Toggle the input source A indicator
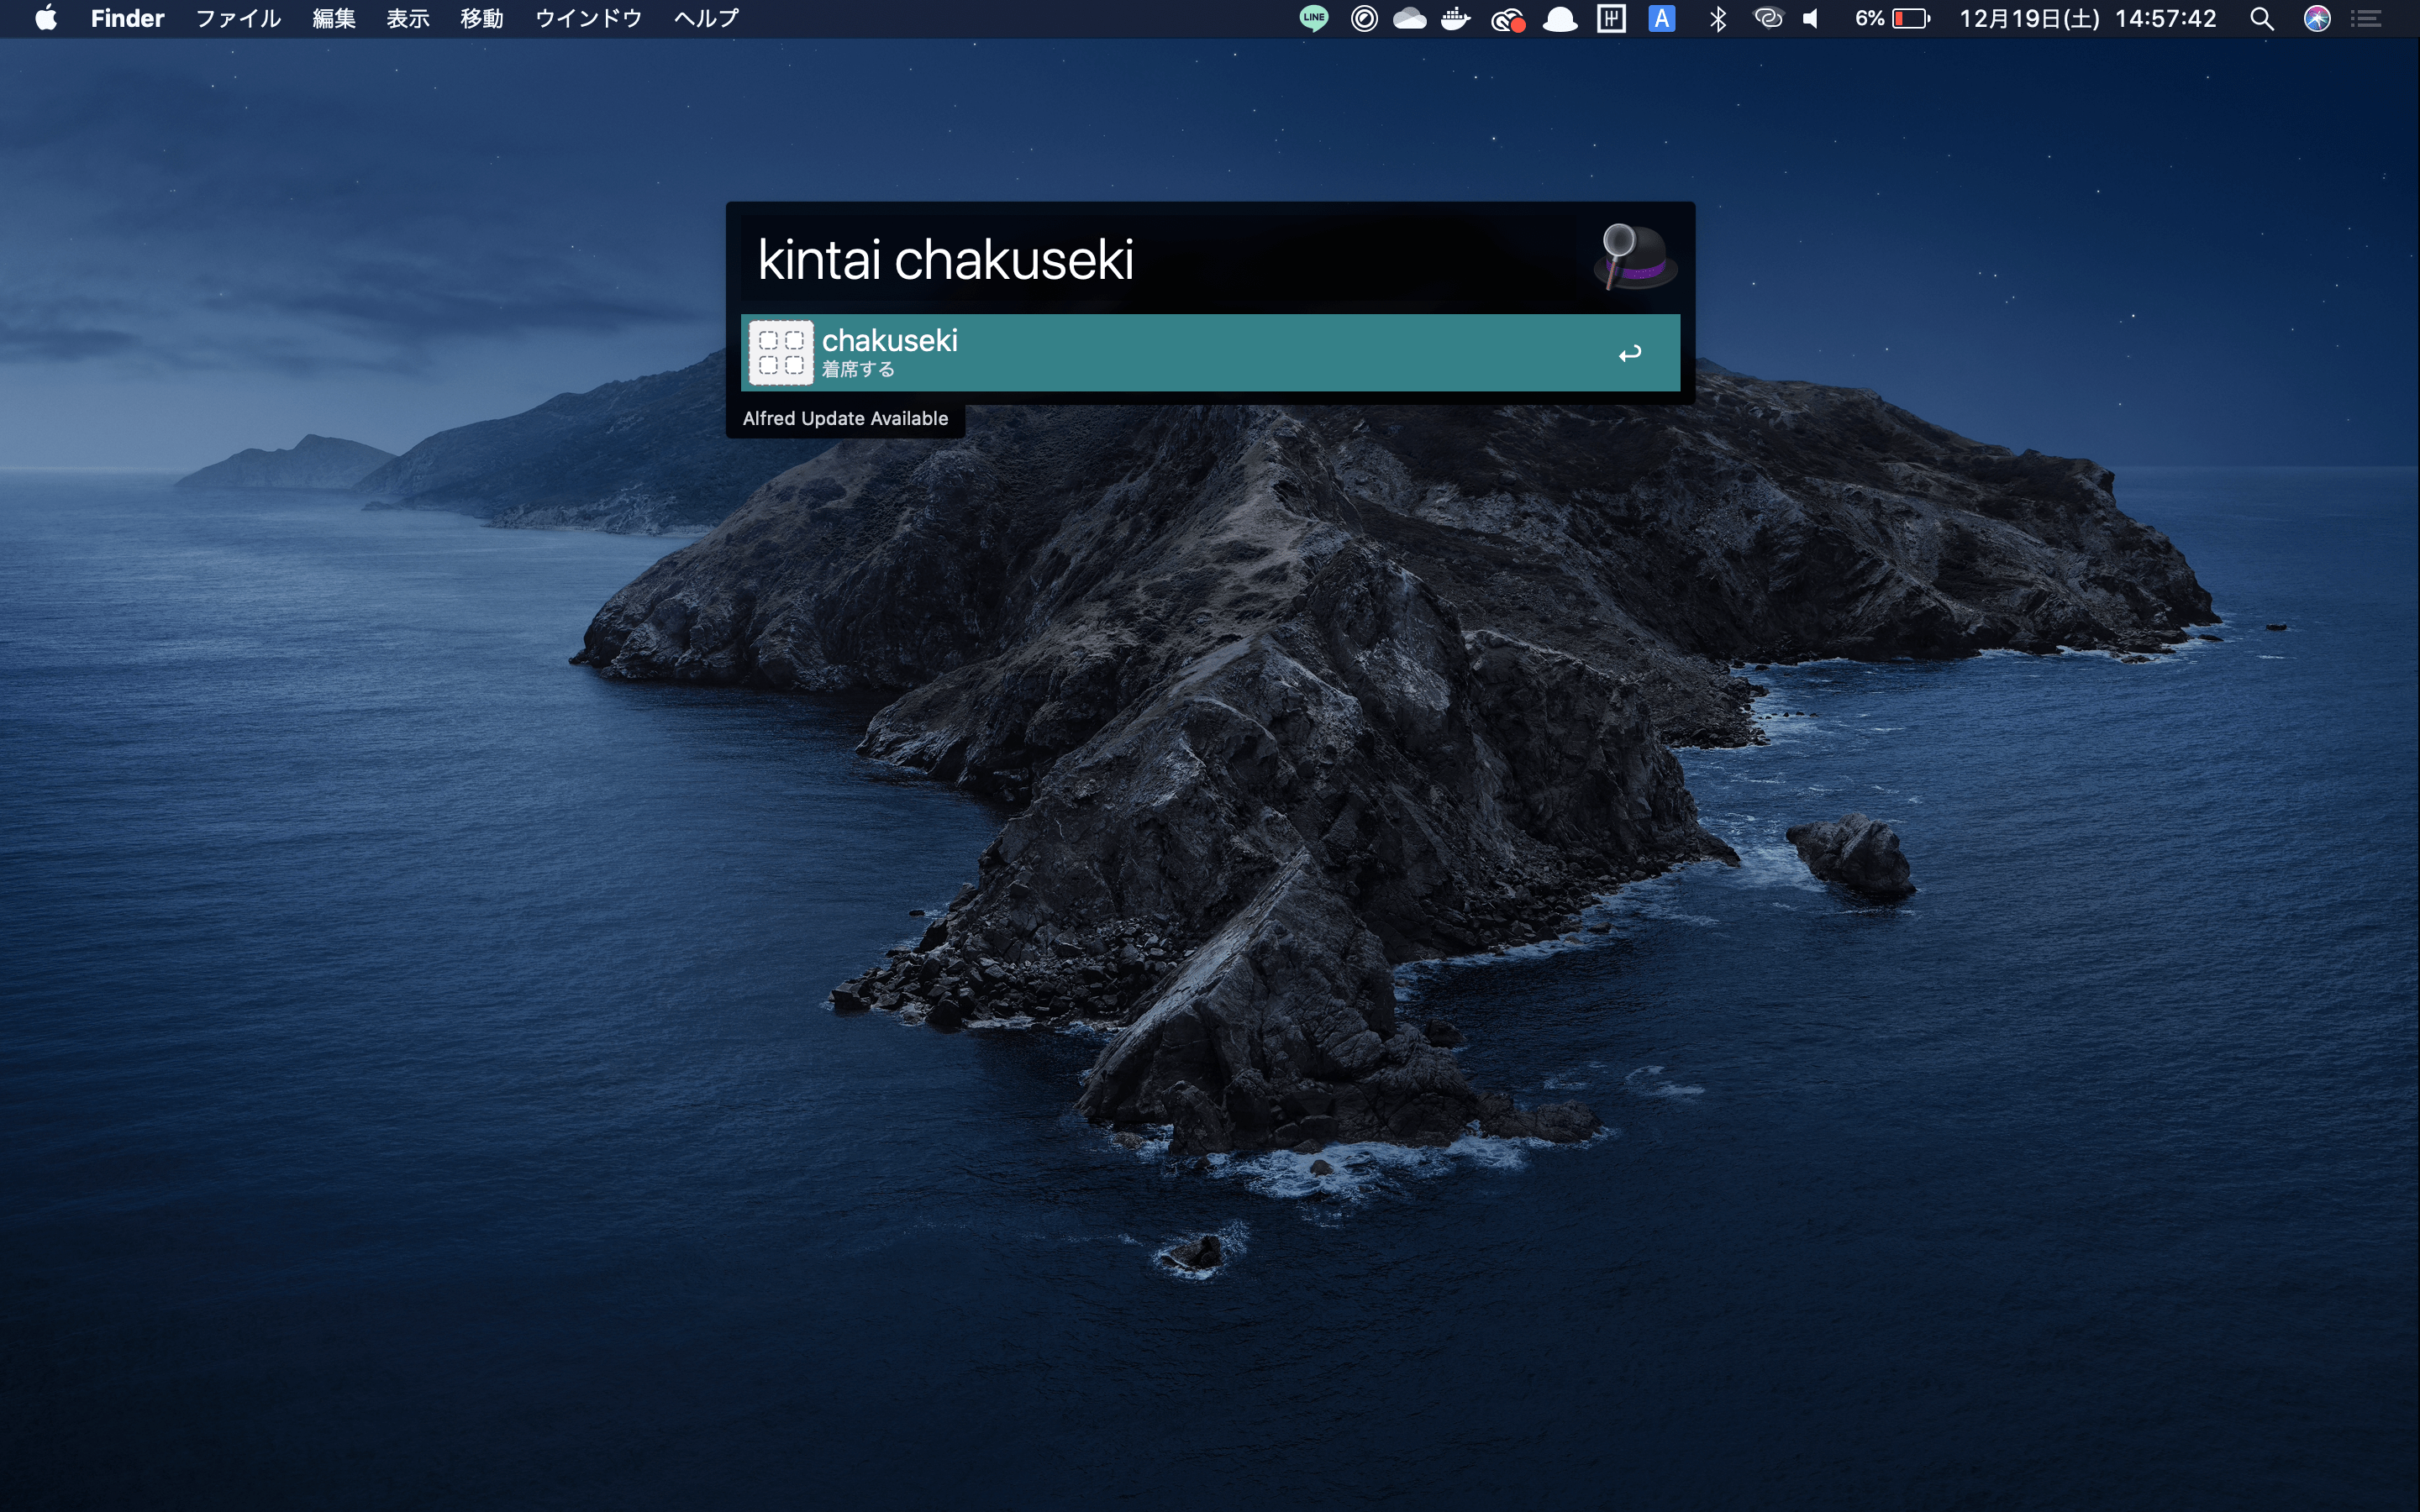The height and width of the screenshot is (1512, 2420). [x=1662, y=18]
